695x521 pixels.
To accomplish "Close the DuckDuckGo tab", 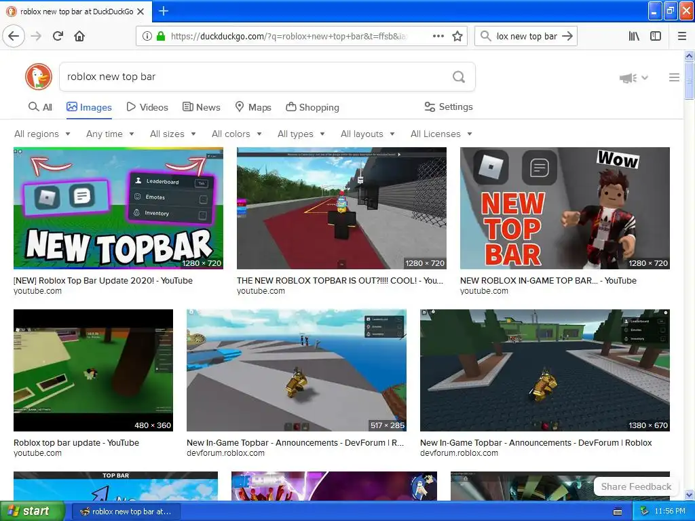I will (140, 12).
